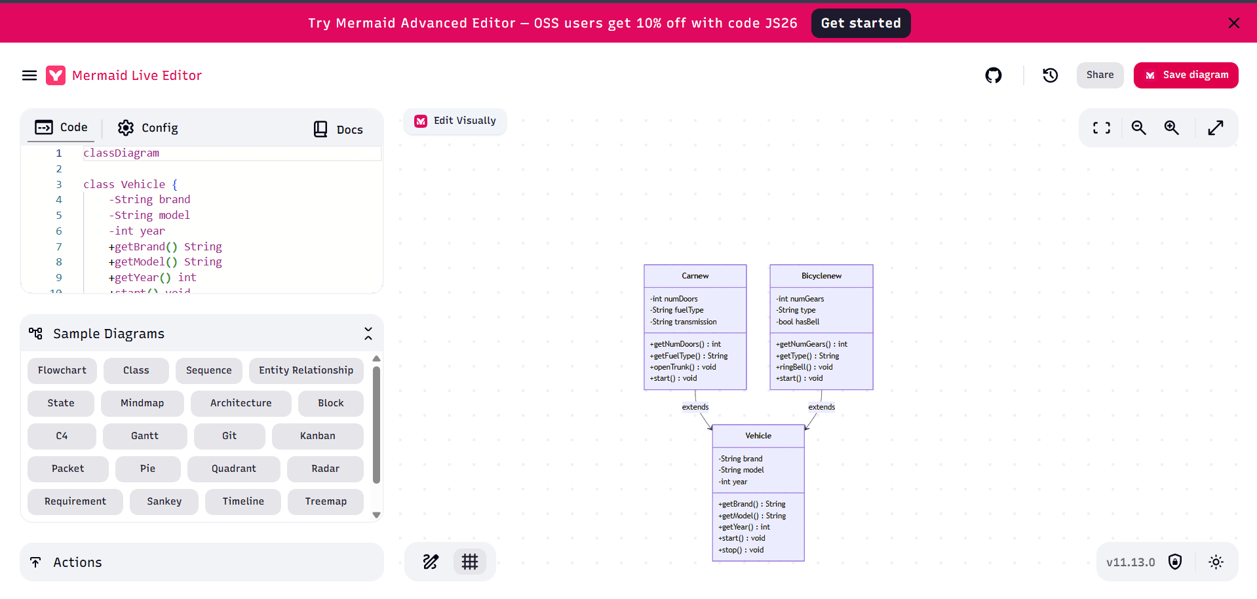The image size is (1257, 599).
Task: Load the Kanban sample diagram
Action: [318, 436]
